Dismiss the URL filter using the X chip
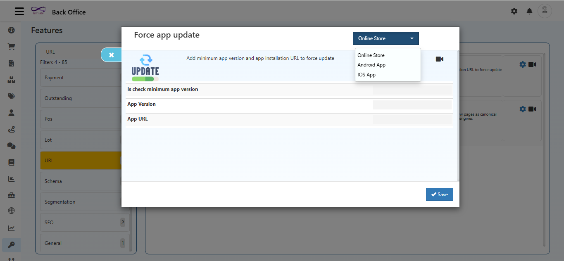The image size is (564, 261). [x=111, y=55]
